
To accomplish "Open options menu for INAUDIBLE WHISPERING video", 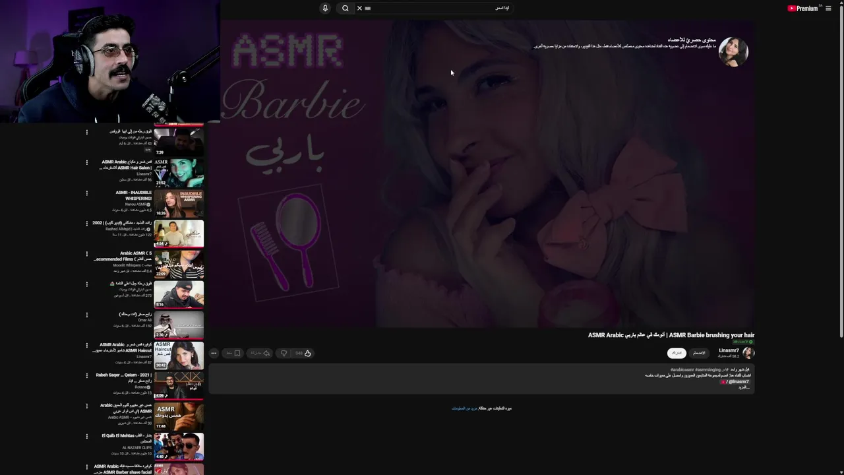I will (86, 193).
